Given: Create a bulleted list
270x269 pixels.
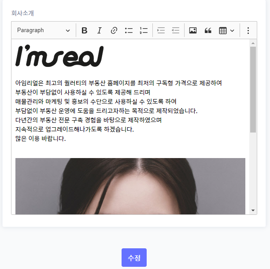Looking at the screenshot, I should click(x=129, y=30).
